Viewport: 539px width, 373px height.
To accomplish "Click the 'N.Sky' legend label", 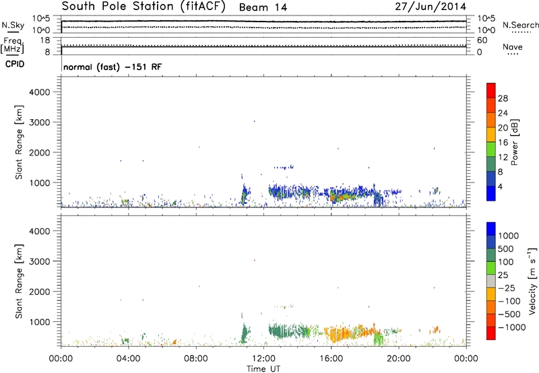I will pyautogui.click(x=13, y=25).
